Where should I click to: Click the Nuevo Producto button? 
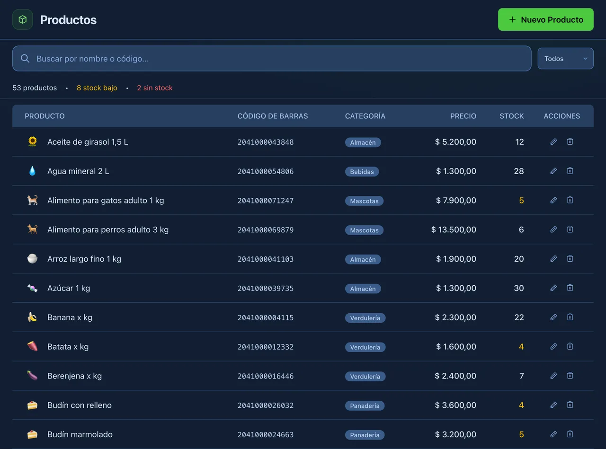click(545, 19)
